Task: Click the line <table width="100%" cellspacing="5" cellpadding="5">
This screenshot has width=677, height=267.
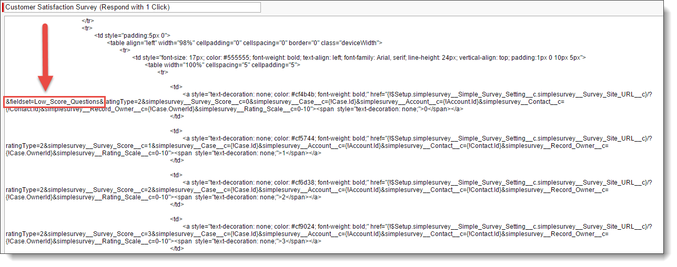Action: [x=222, y=65]
